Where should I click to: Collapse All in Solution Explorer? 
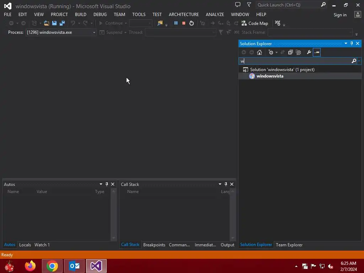[290, 53]
